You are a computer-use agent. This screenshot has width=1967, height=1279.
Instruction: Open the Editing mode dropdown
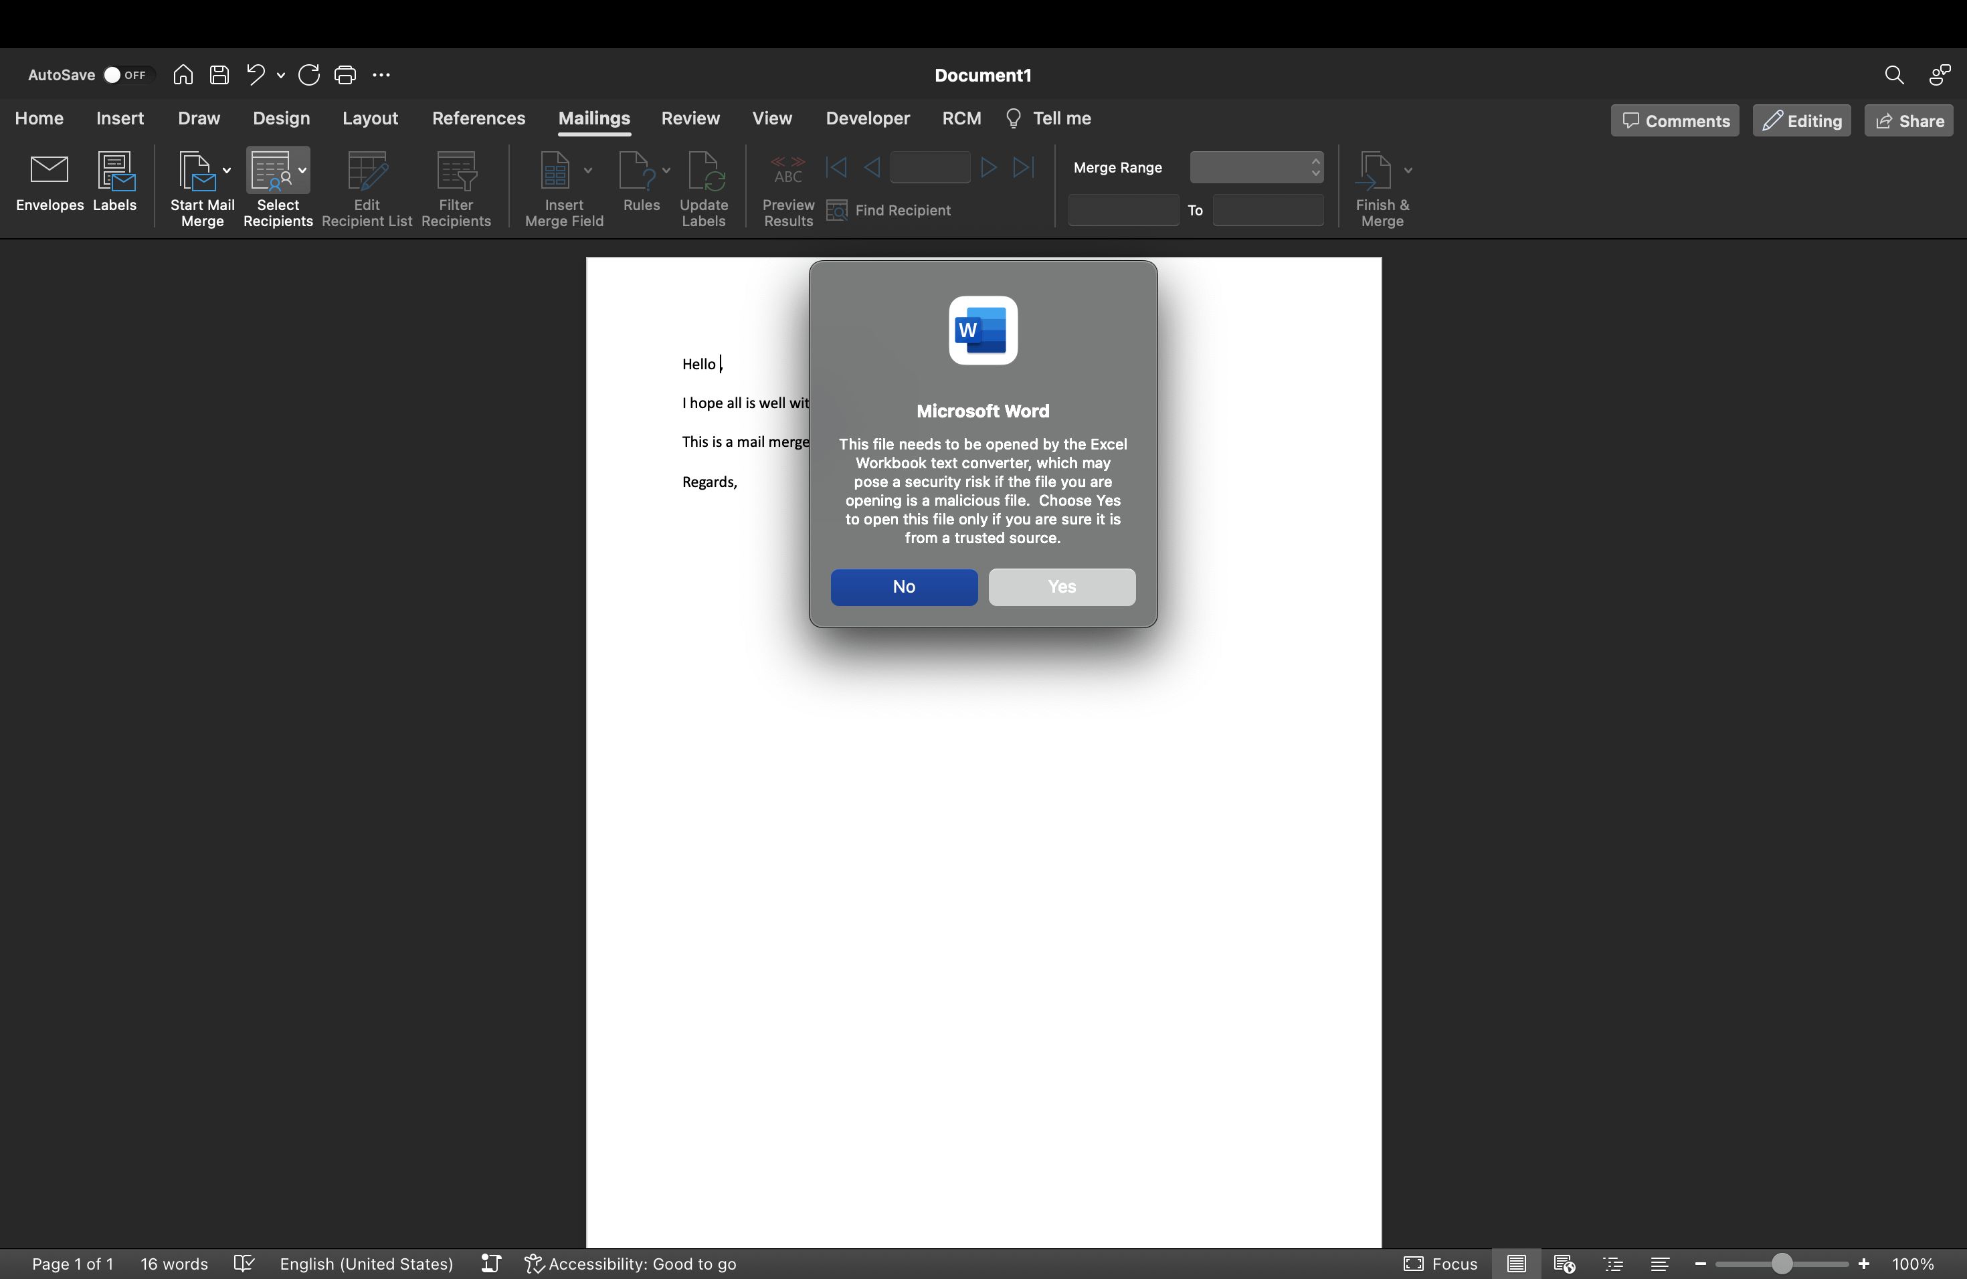pos(1802,120)
